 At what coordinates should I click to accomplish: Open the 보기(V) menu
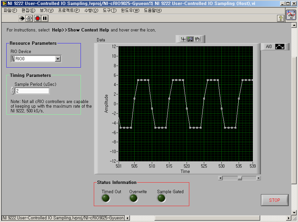coord(47,11)
